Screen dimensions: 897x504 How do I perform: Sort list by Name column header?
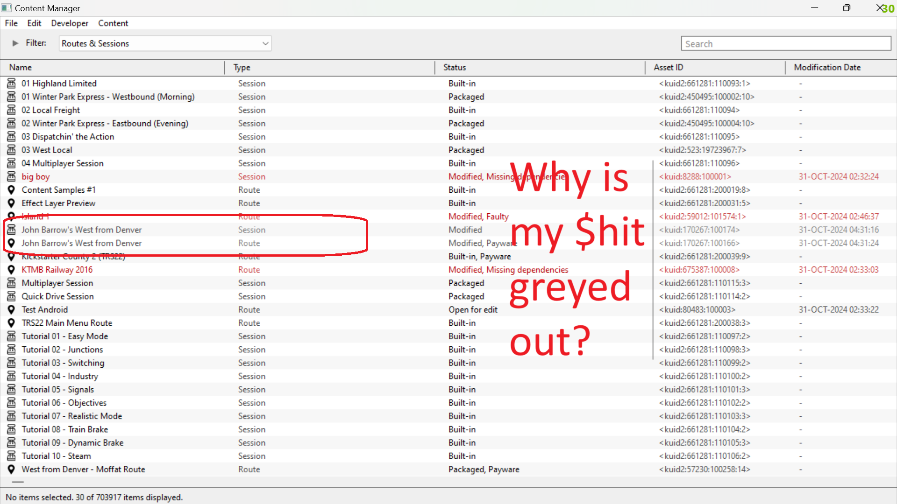(x=21, y=67)
